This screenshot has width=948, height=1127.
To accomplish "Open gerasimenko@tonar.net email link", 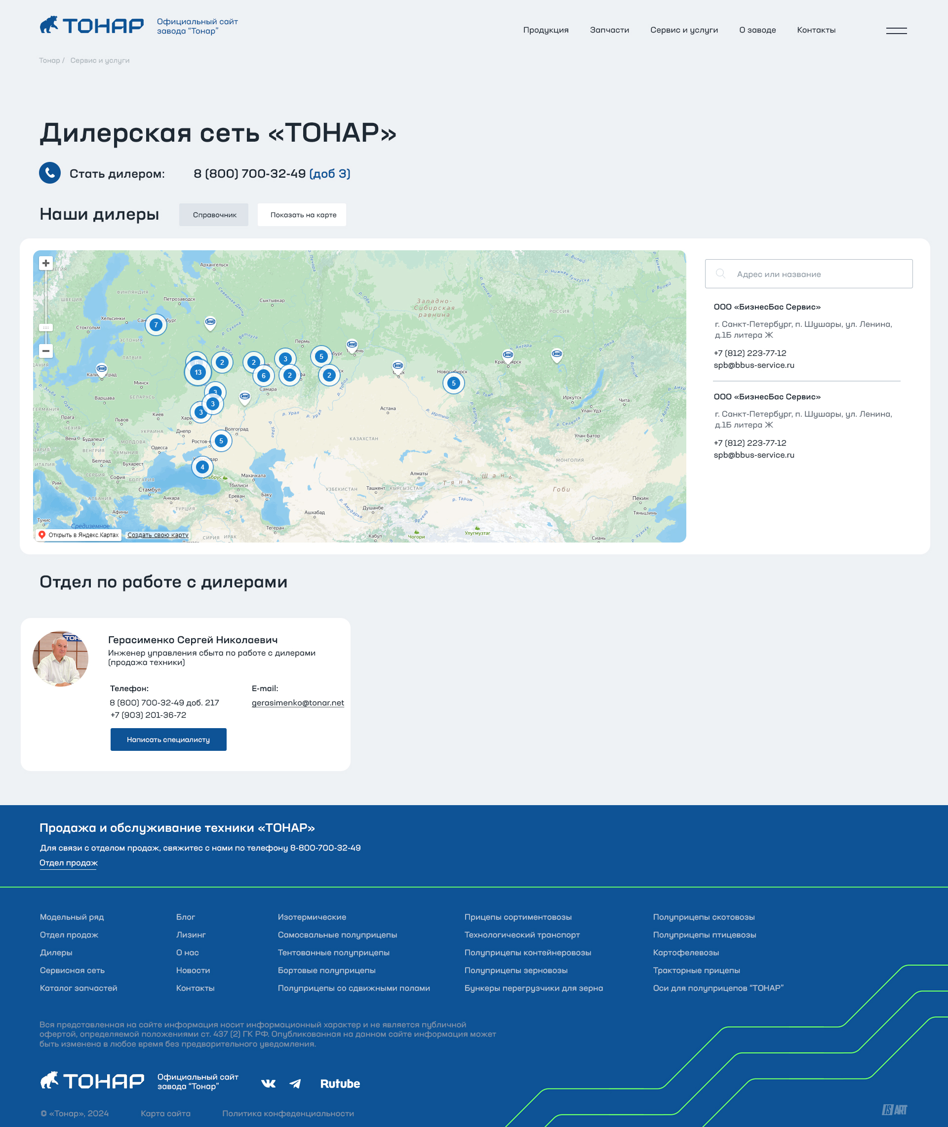I will 298,702.
